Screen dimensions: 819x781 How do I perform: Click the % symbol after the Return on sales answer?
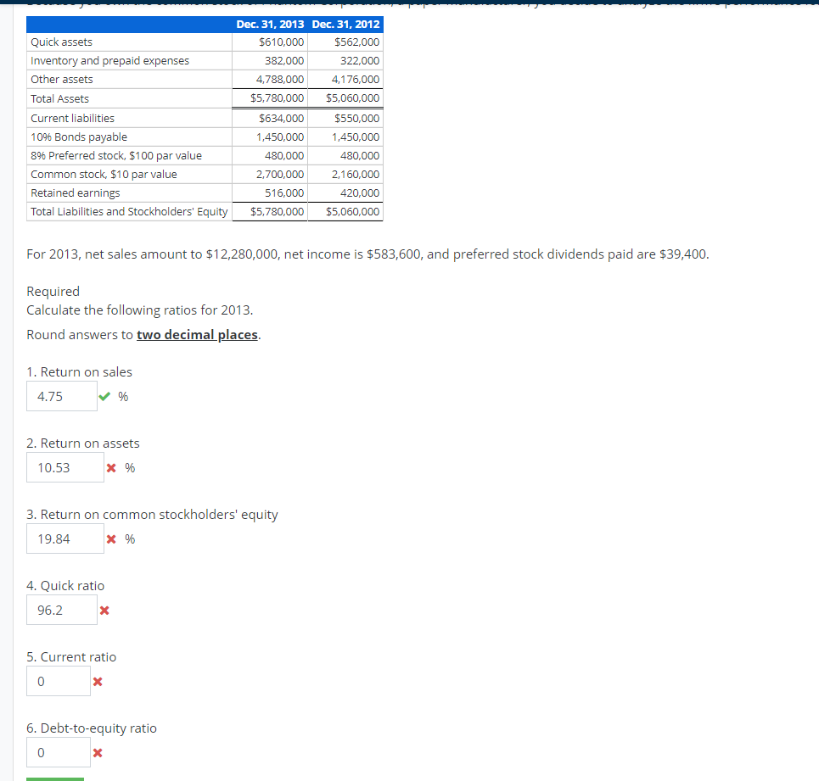[121, 396]
